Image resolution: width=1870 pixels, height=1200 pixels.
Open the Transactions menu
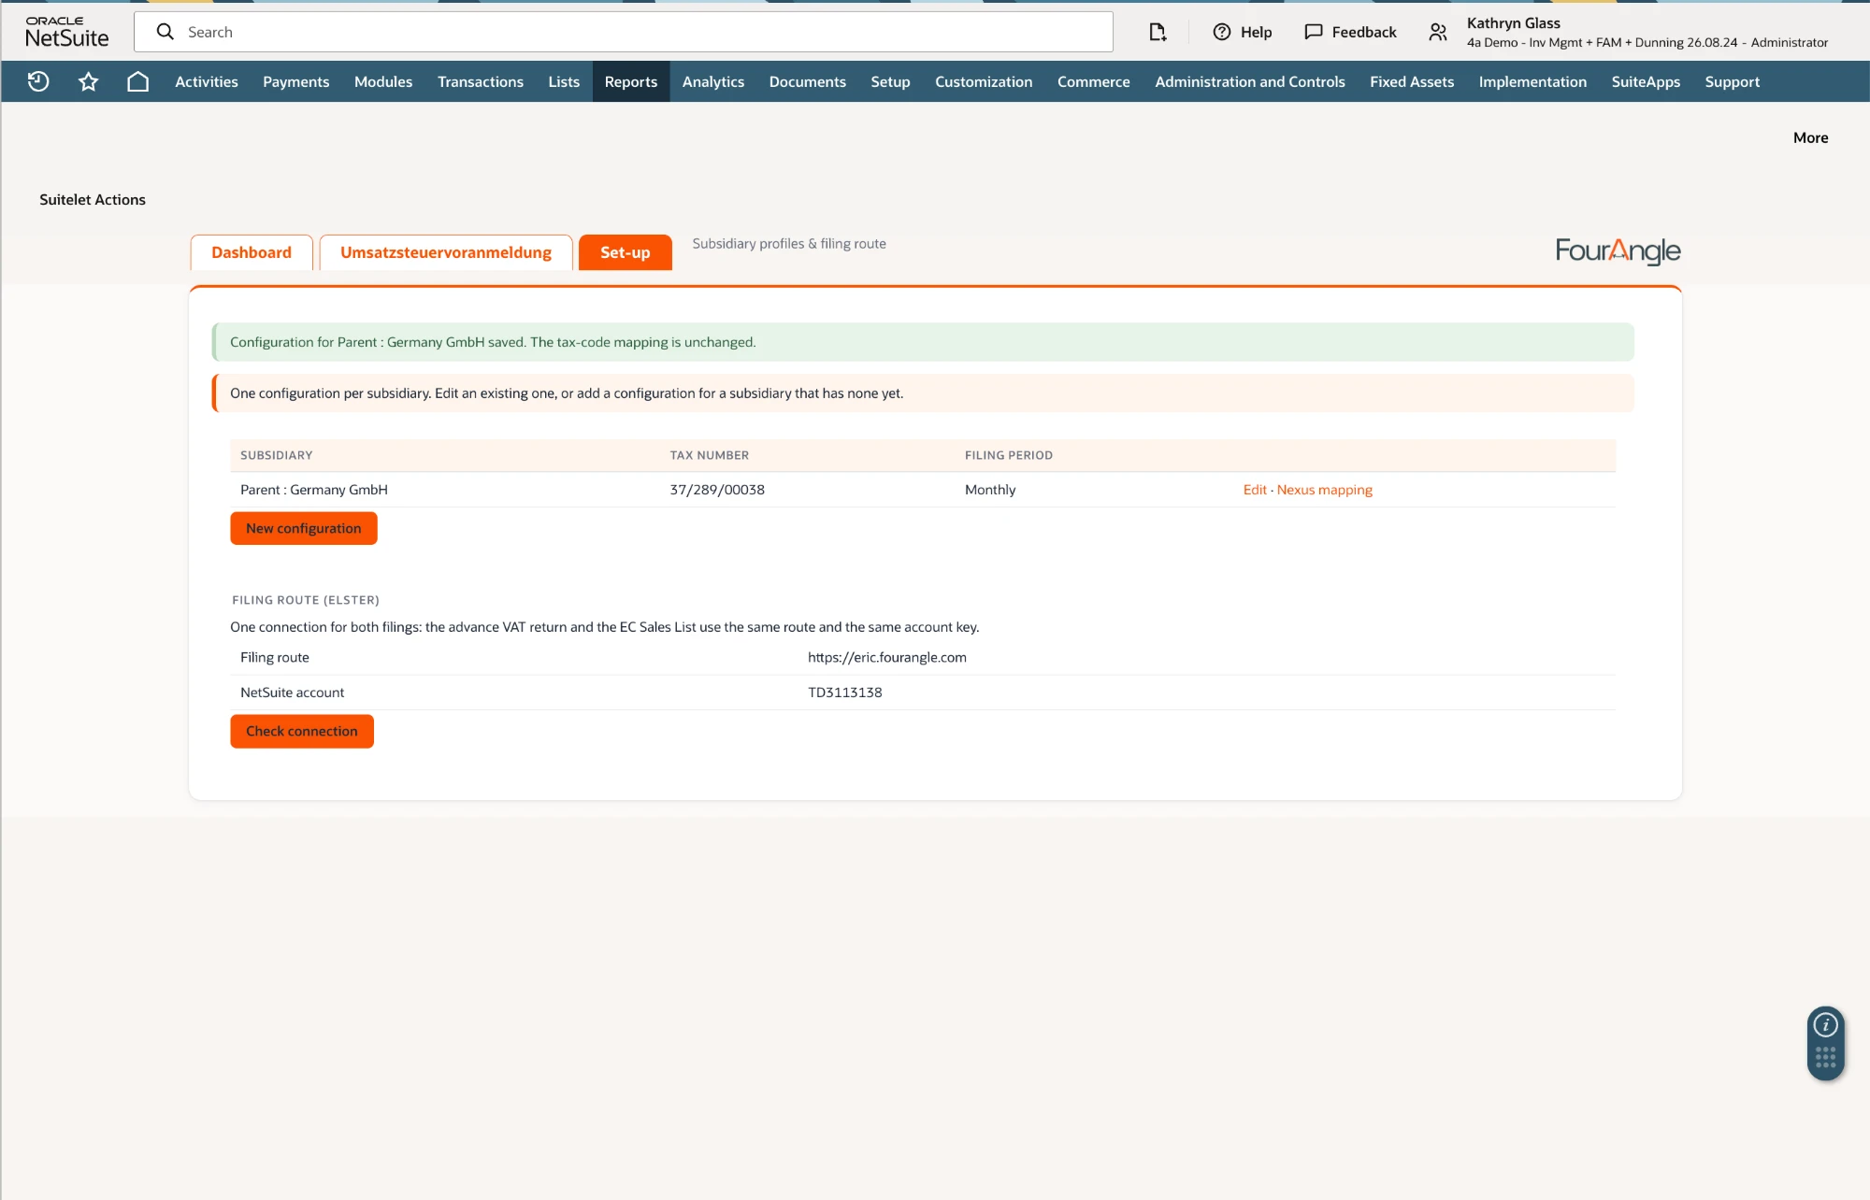(481, 81)
